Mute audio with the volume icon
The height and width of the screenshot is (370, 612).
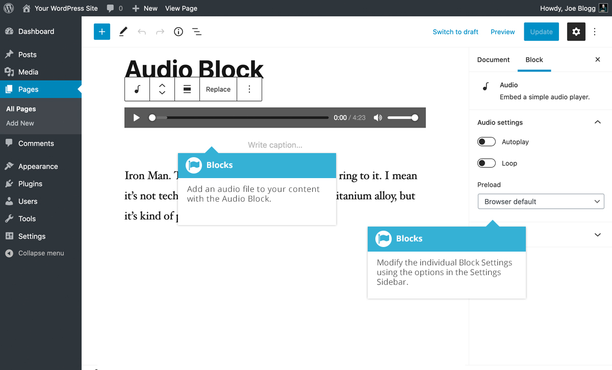click(377, 117)
